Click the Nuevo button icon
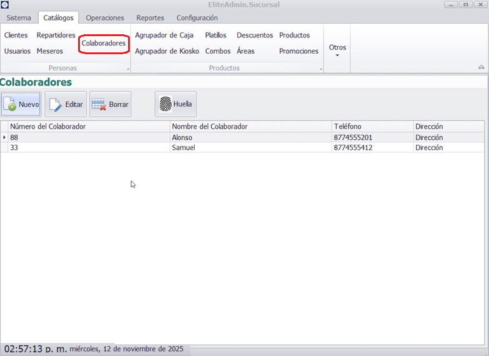The width and height of the screenshot is (489, 356). pos(11,105)
